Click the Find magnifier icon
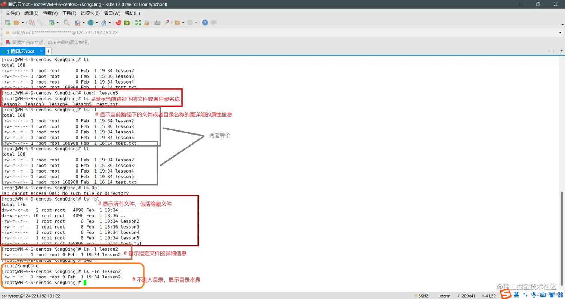 (67, 23)
